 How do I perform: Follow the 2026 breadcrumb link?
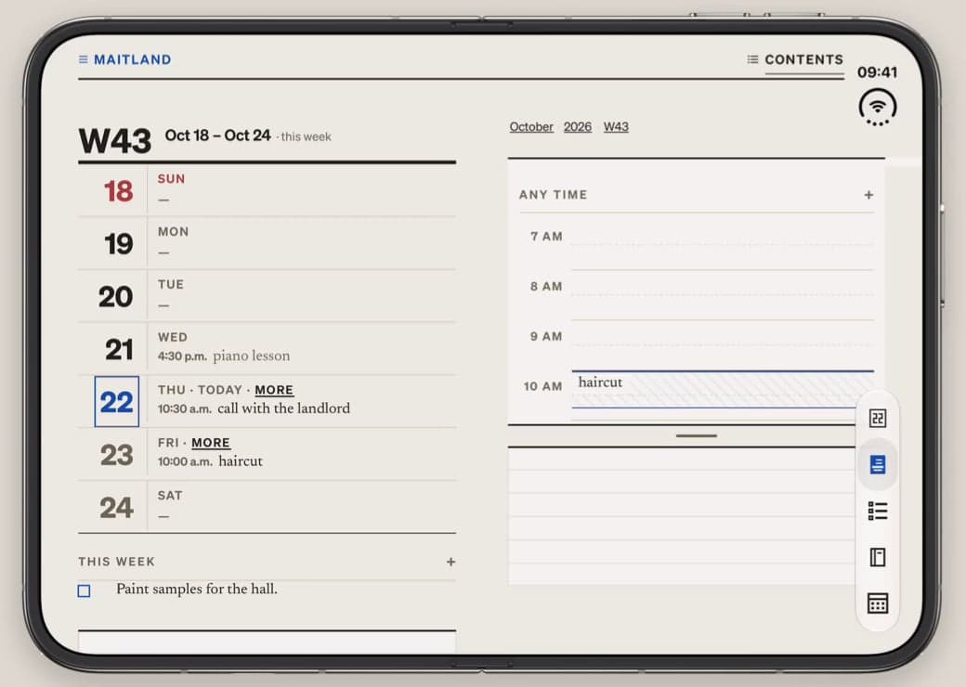click(x=577, y=127)
